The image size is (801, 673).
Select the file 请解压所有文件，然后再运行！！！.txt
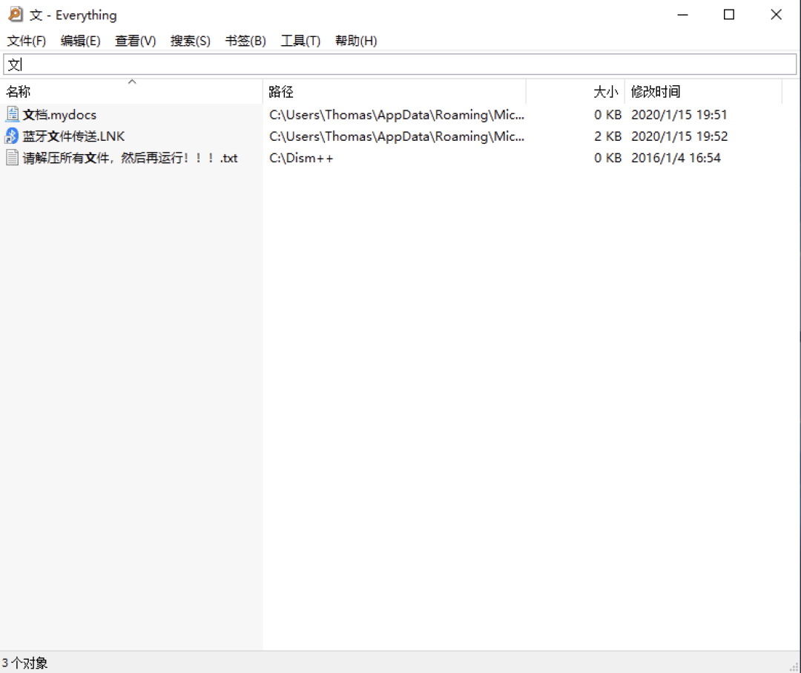coord(130,158)
